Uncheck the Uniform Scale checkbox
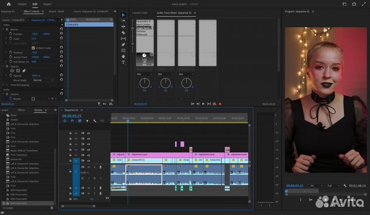The image size is (370, 215). [33, 48]
